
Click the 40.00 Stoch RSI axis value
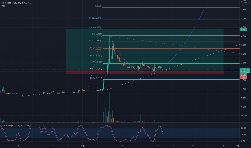click(244, 135)
